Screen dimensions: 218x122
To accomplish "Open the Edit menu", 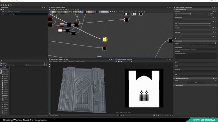I will click(x=5, y=3).
